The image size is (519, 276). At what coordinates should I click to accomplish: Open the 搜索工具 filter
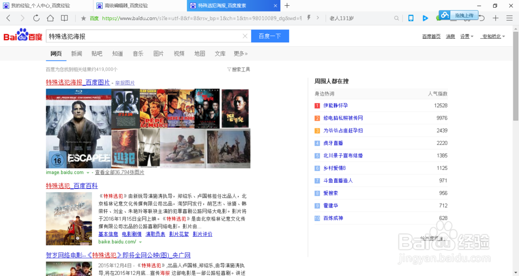[239, 69]
